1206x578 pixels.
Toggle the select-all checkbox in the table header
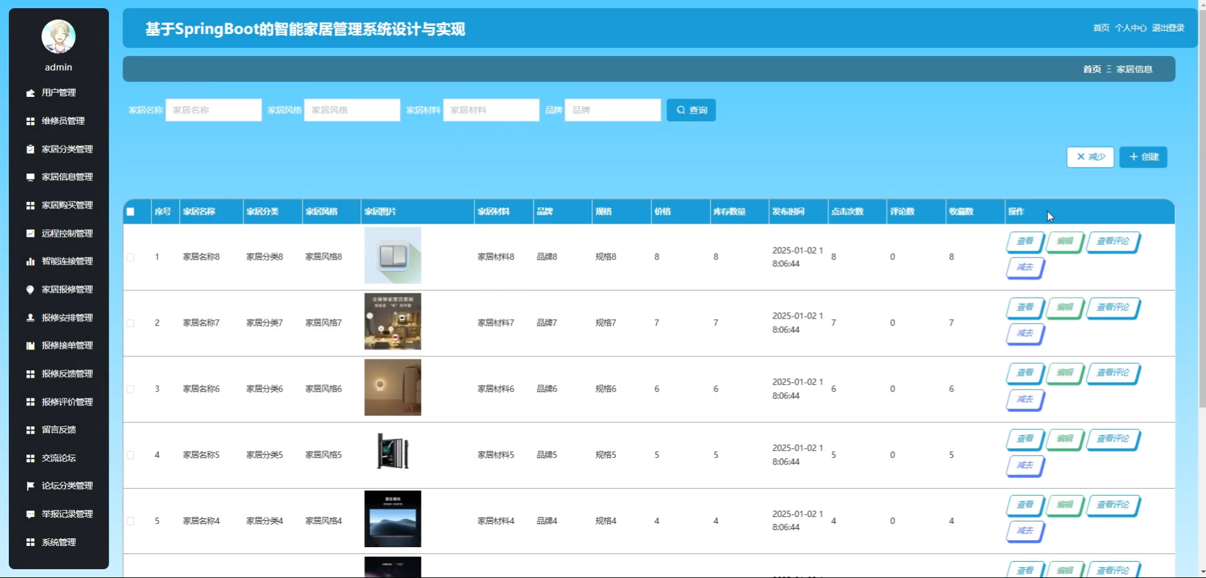tap(130, 212)
